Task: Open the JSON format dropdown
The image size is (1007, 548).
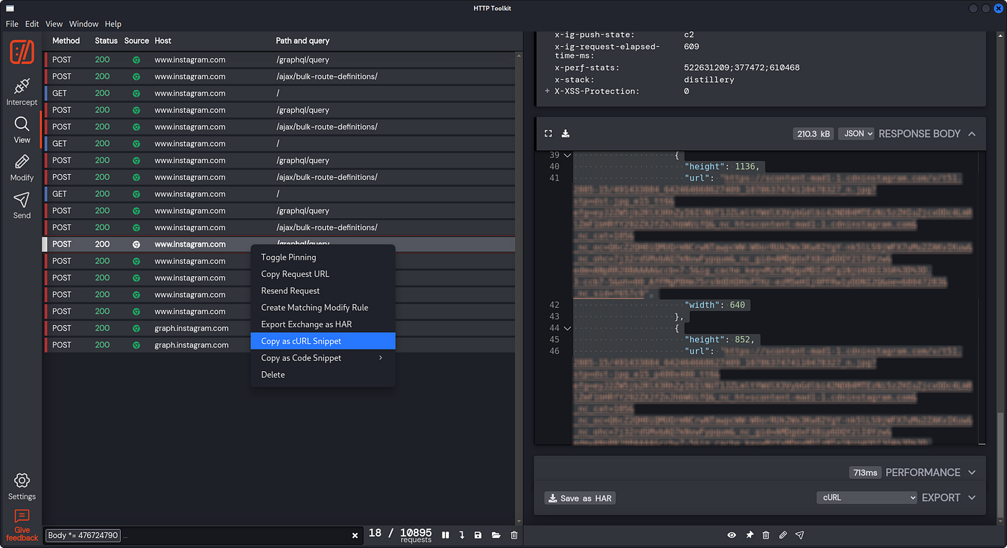Action: [x=856, y=134]
